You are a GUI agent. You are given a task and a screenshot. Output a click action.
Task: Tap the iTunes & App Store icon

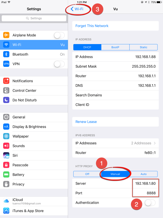[6, 211]
